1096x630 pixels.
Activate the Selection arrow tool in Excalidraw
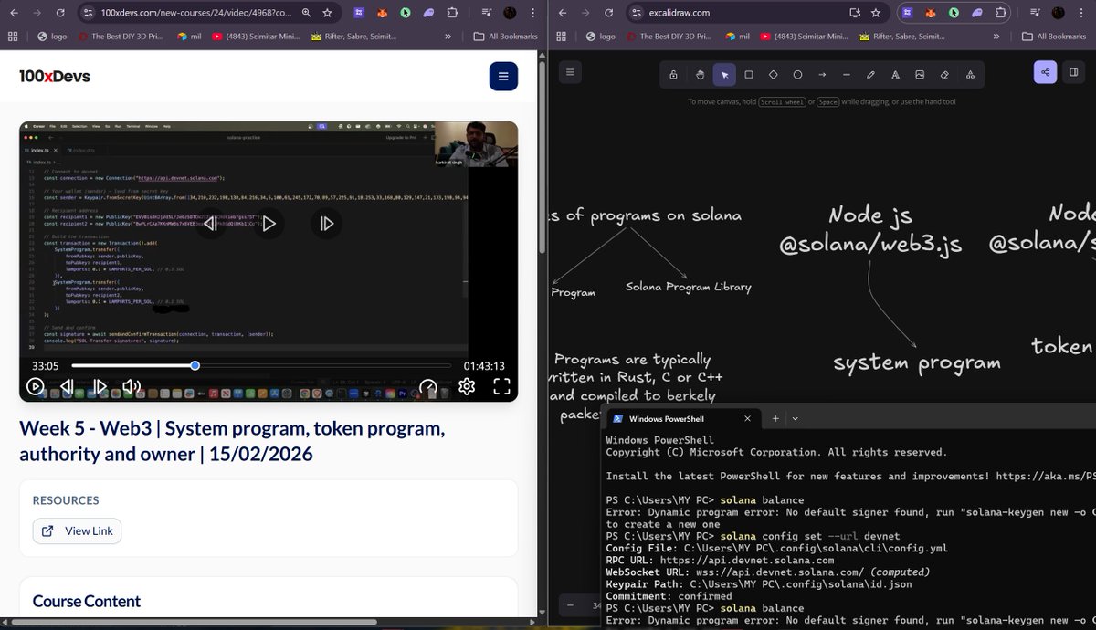[724, 75]
